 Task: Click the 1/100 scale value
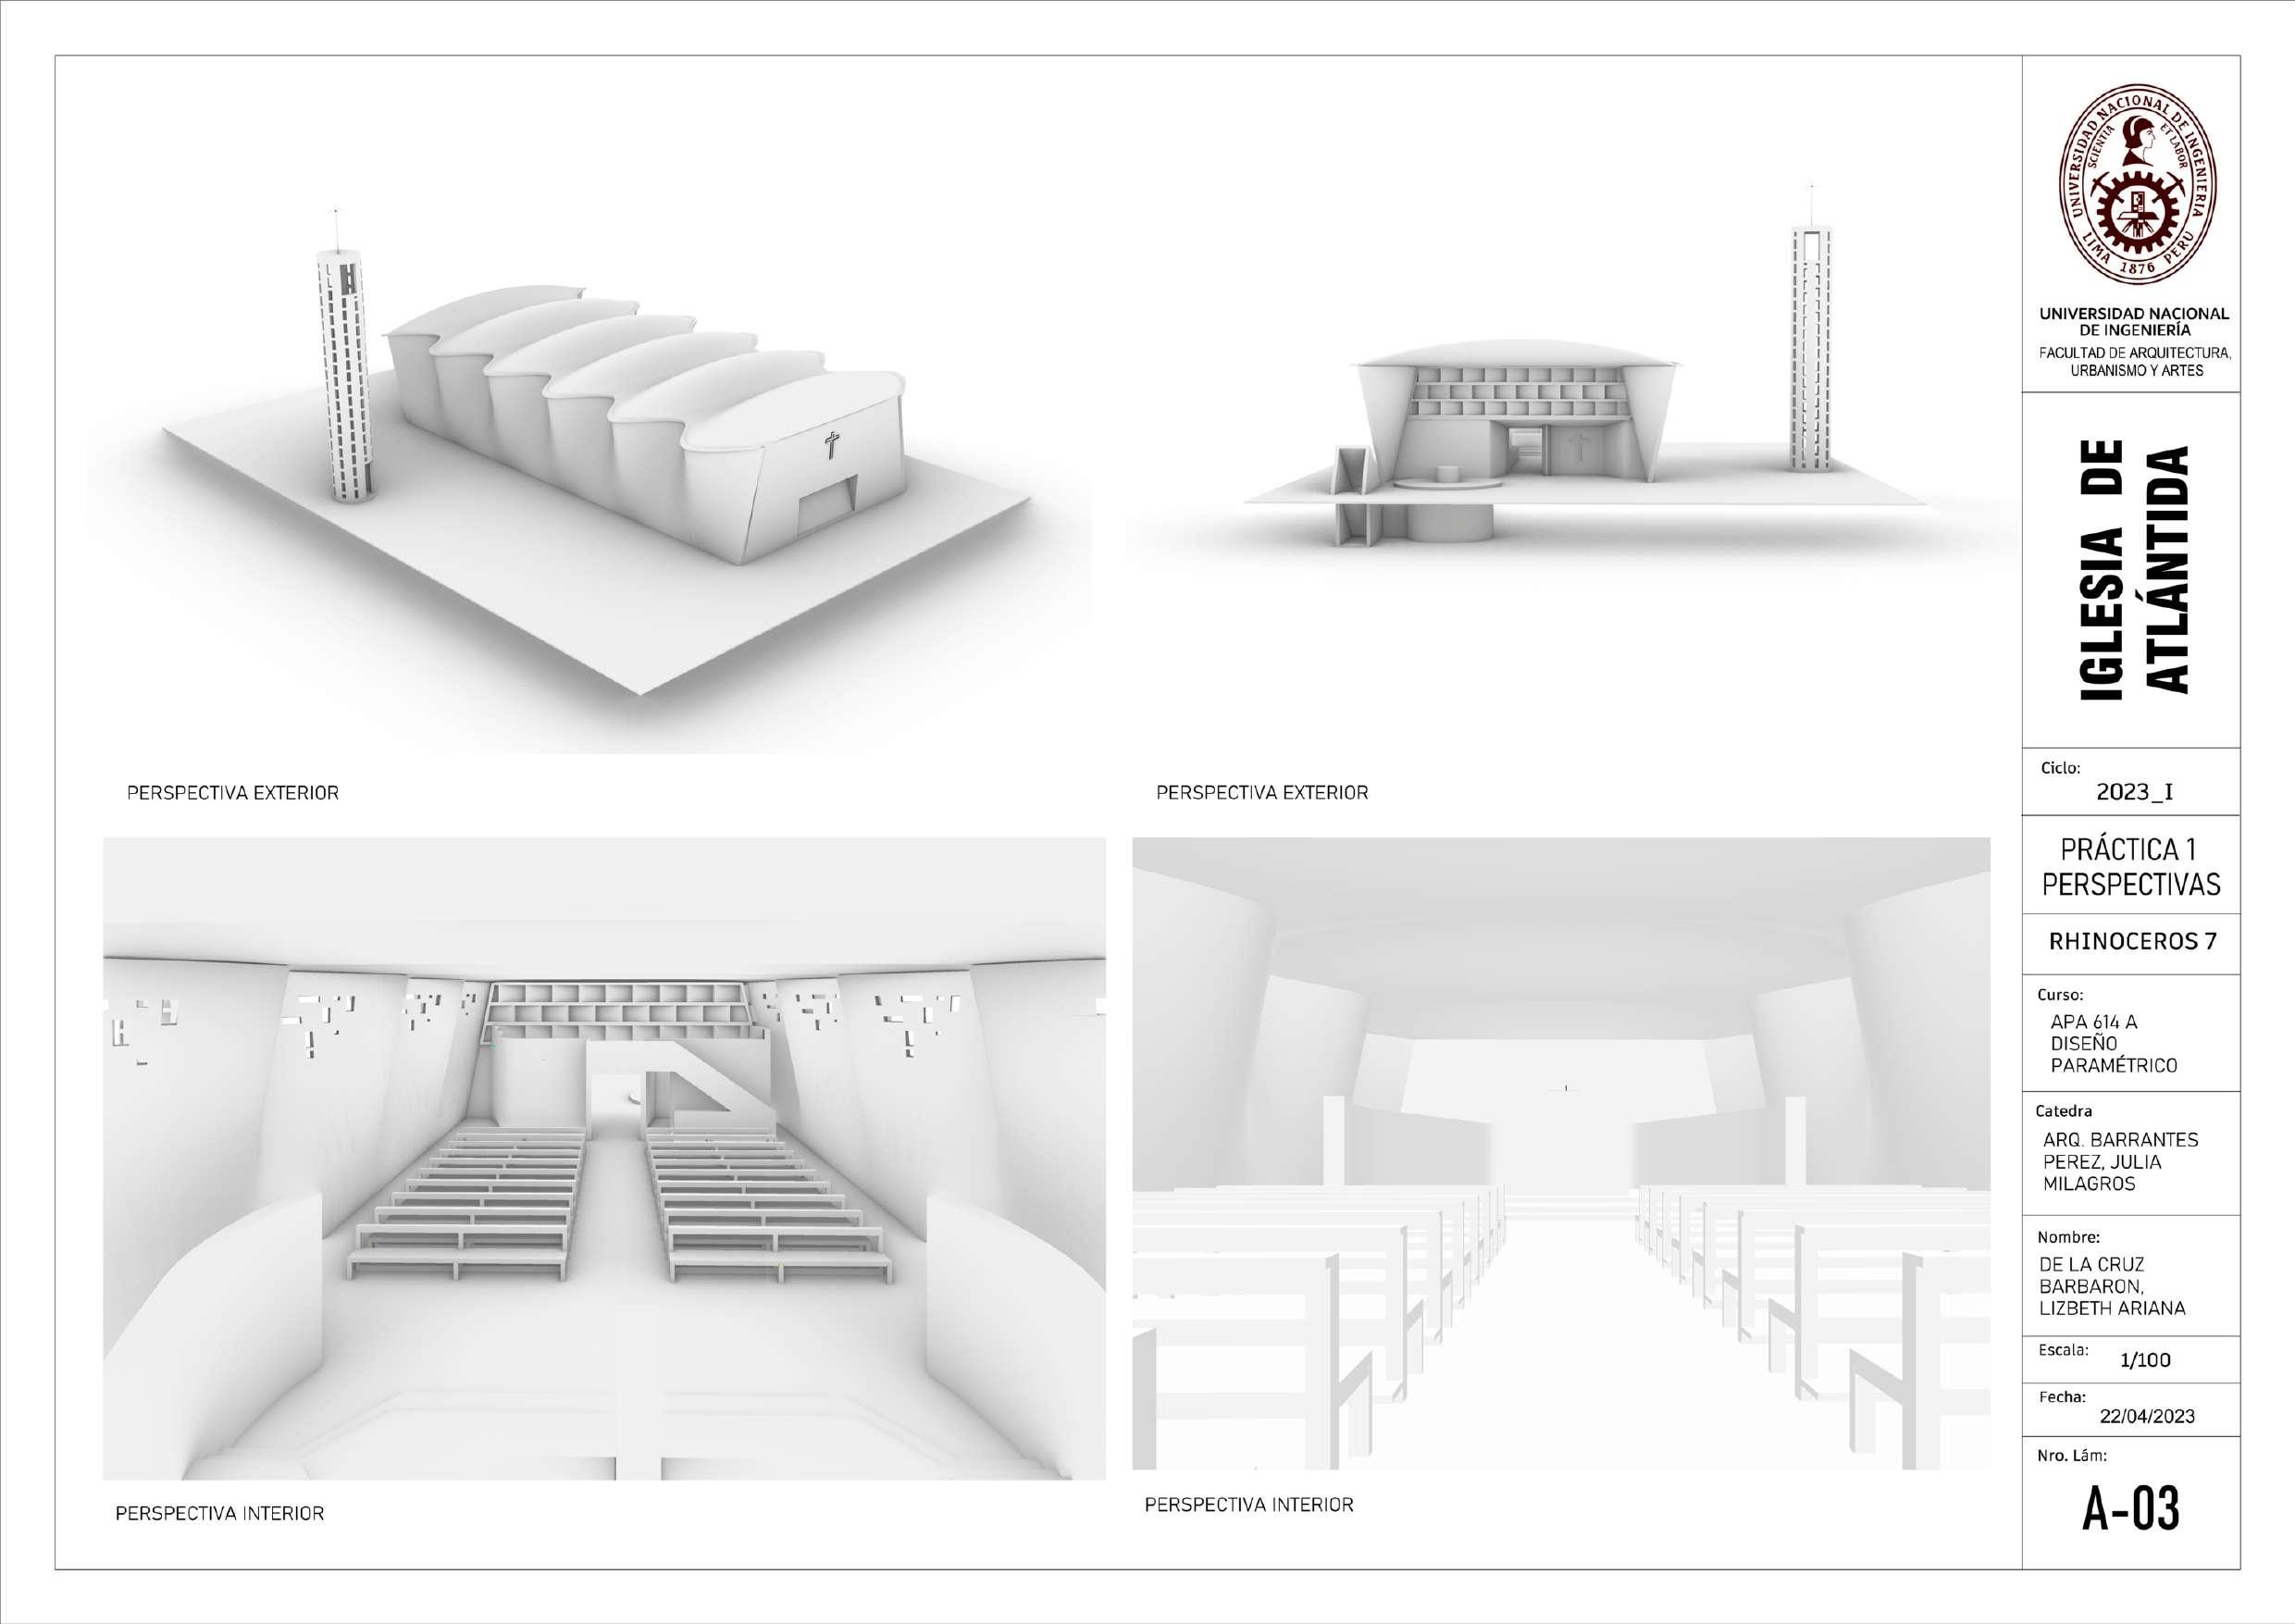pos(2145,1360)
